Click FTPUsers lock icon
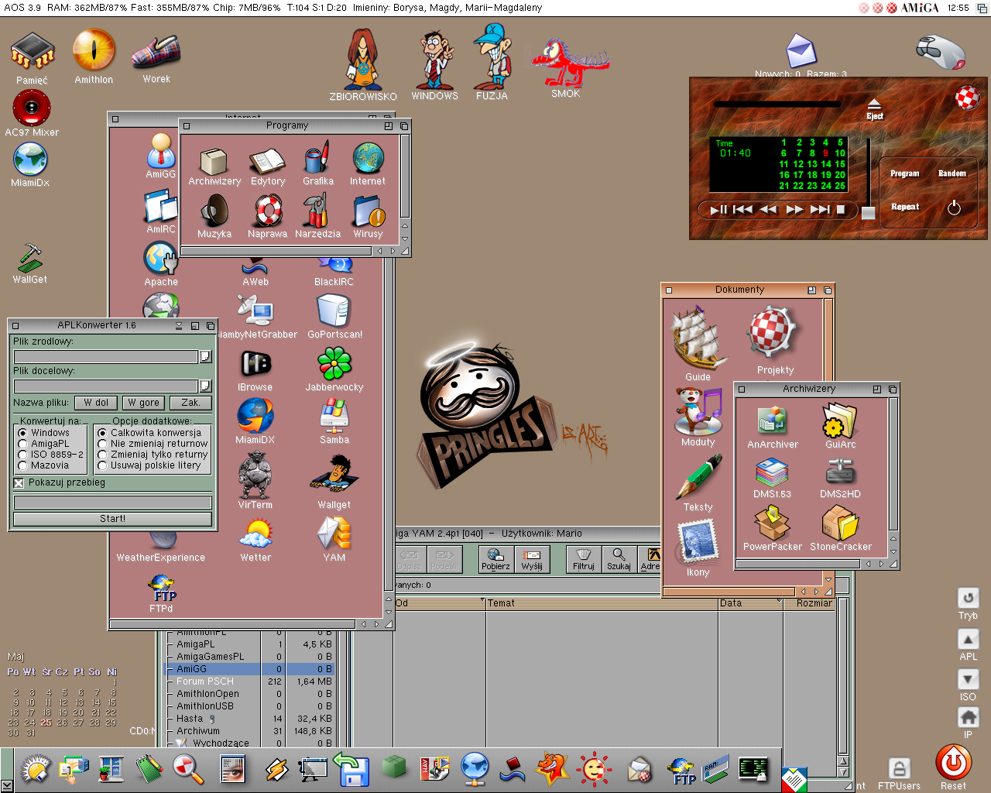The image size is (991, 793). 899,768
